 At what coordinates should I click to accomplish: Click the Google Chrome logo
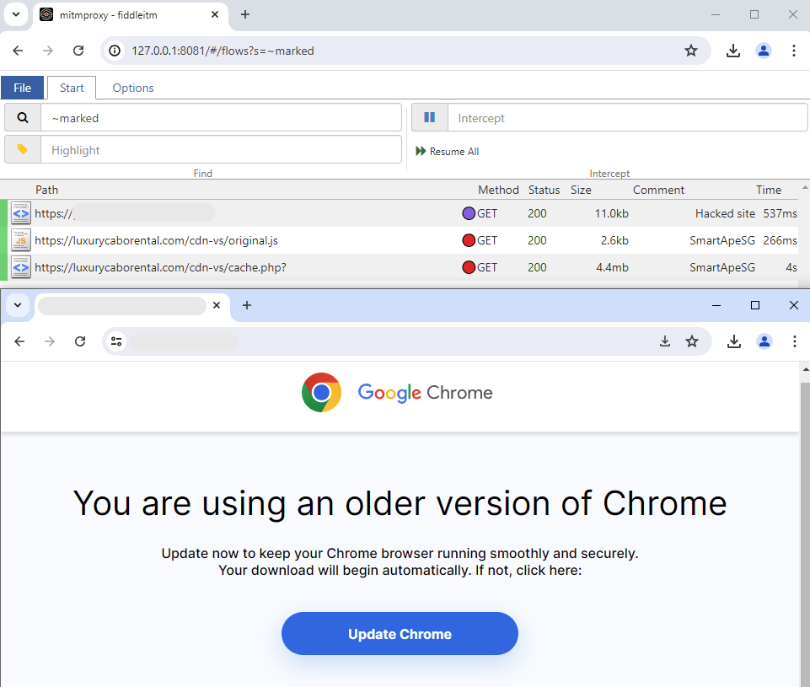[x=397, y=393]
